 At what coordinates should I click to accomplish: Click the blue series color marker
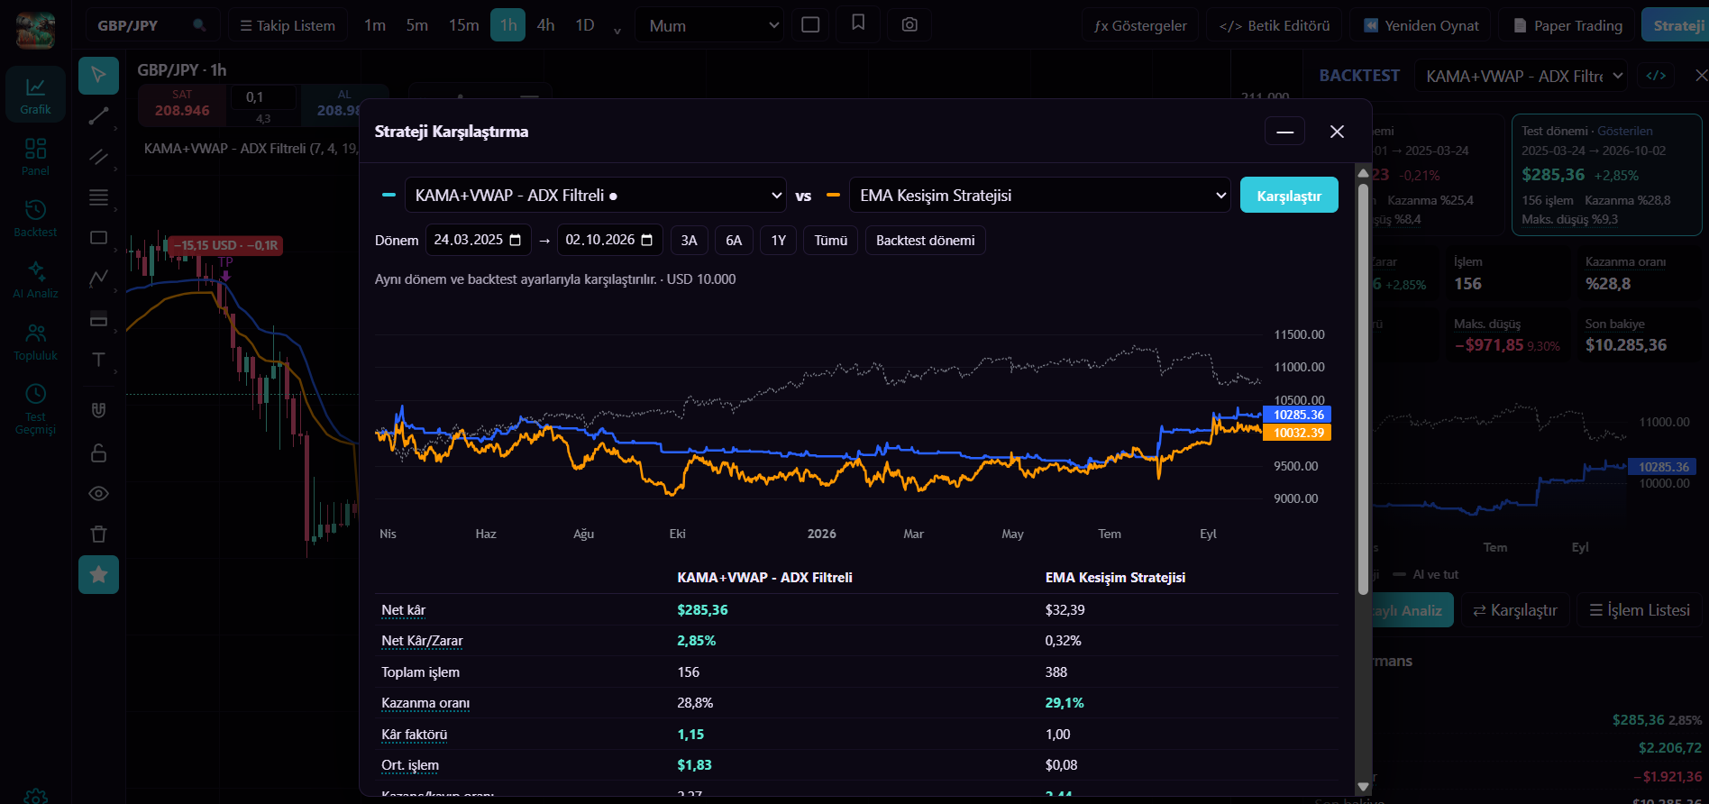coord(388,195)
